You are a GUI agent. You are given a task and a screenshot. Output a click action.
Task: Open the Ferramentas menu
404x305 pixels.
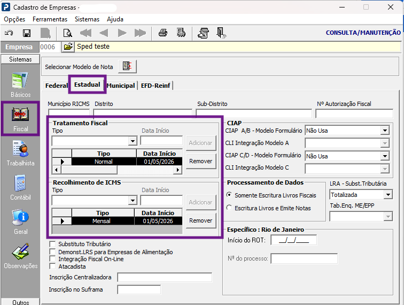pos(50,19)
